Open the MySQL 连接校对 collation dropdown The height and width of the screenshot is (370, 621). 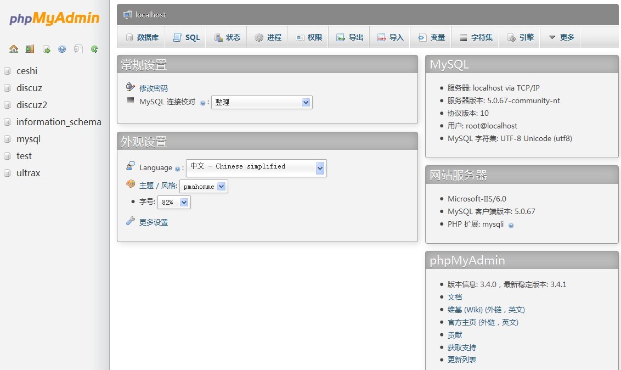point(262,102)
